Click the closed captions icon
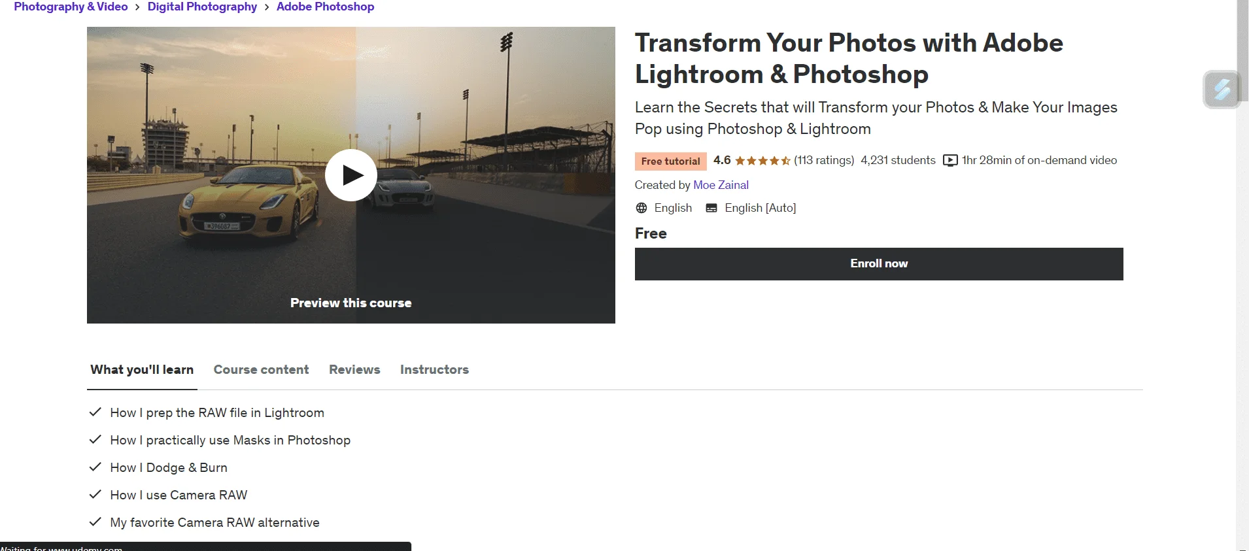 click(x=711, y=208)
